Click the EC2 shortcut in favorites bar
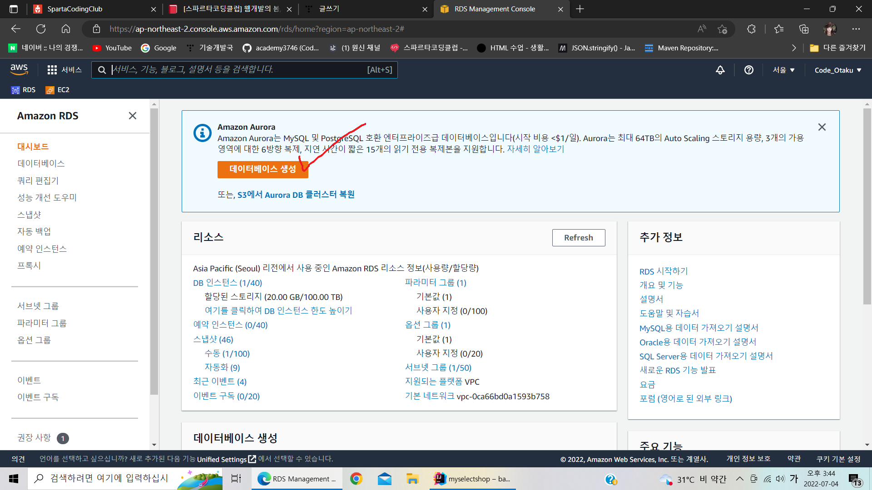 tap(58, 90)
